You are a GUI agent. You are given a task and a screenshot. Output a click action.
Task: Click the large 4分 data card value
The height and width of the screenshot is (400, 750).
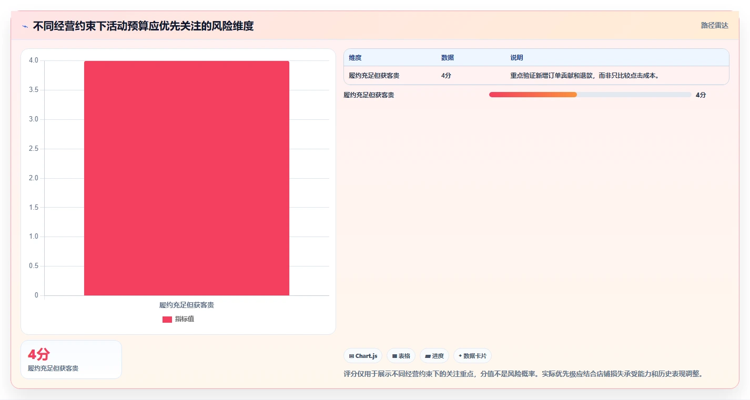click(38, 354)
